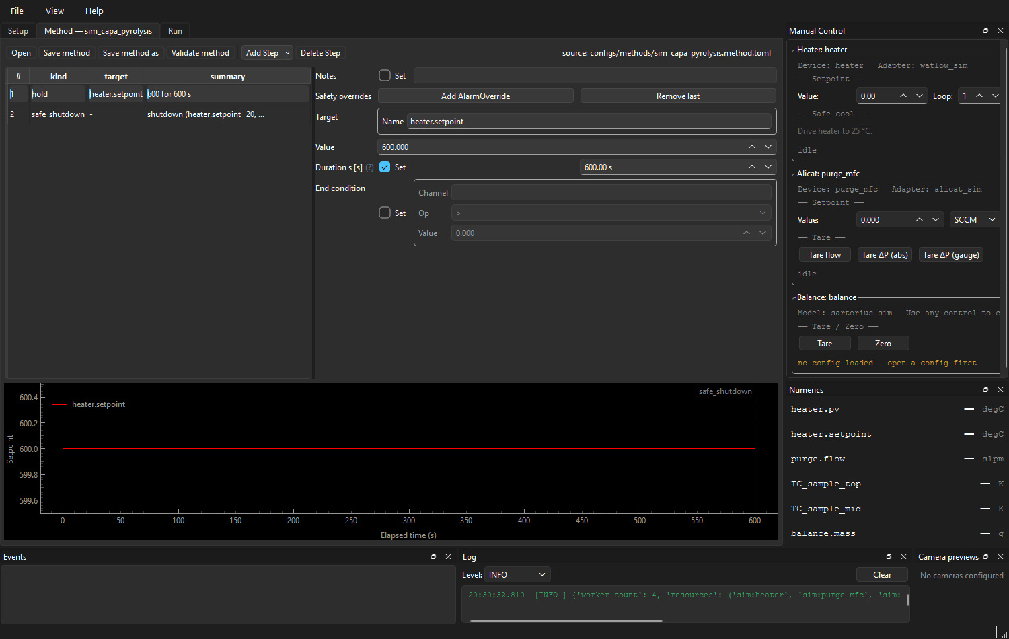The width and height of the screenshot is (1009, 639).
Task: Decrease step Value with down arrow
Action: click(768, 147)
